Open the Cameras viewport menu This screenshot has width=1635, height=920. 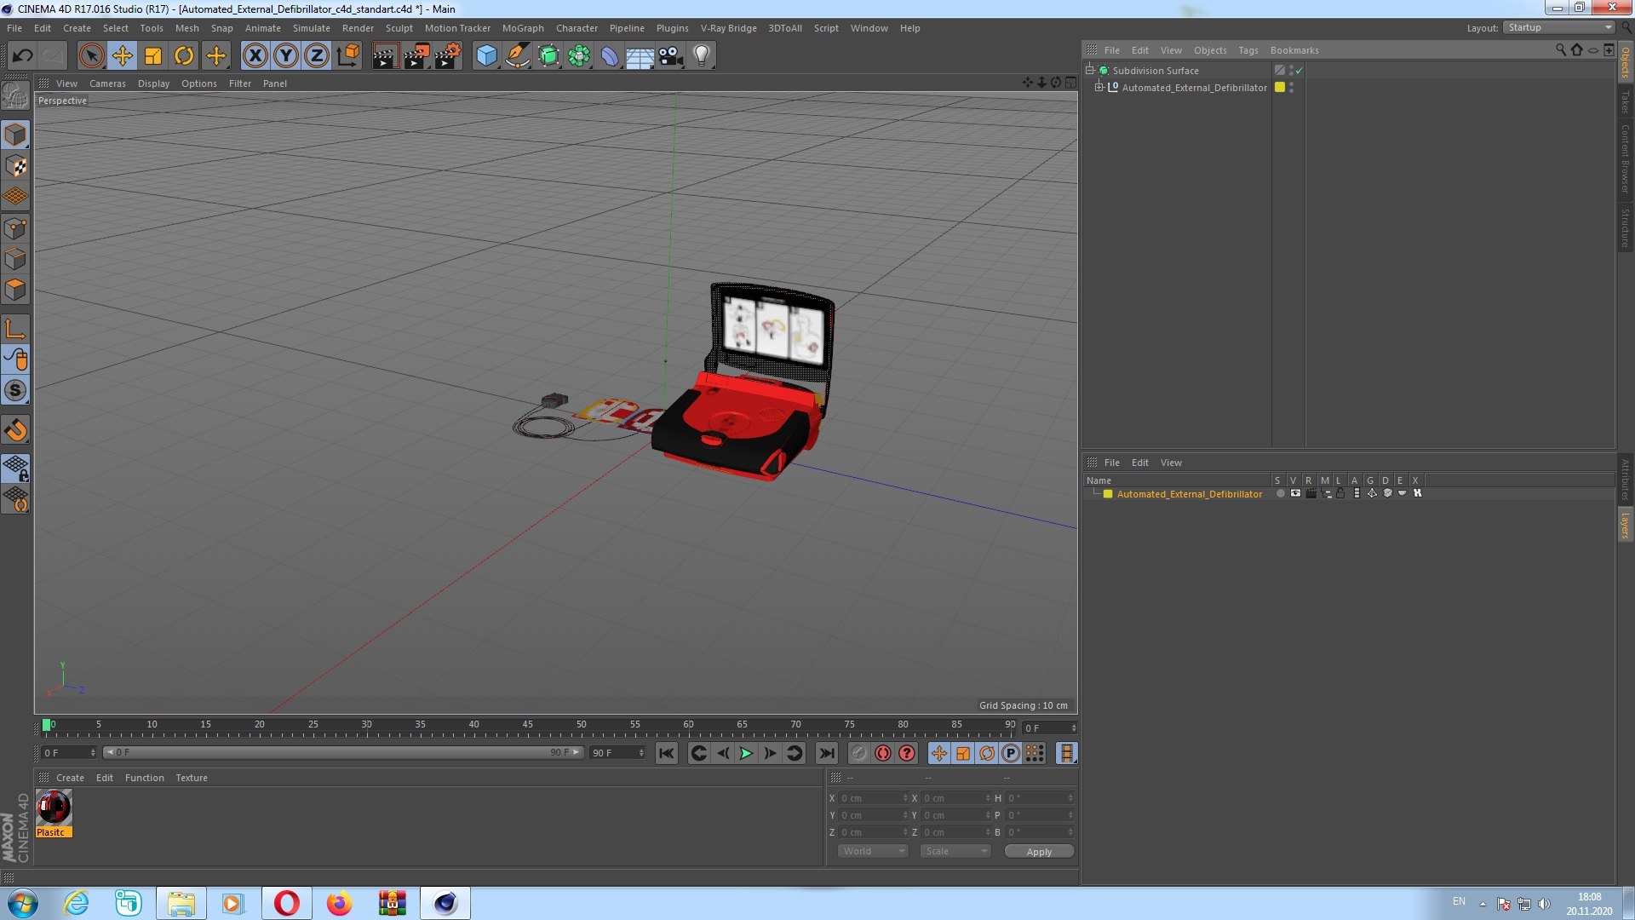107,83
